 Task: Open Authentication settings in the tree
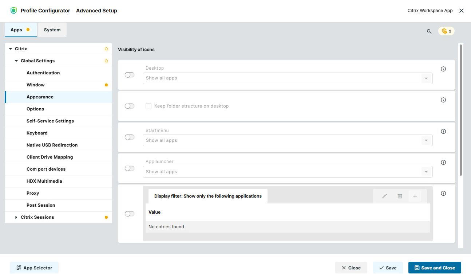58,73
